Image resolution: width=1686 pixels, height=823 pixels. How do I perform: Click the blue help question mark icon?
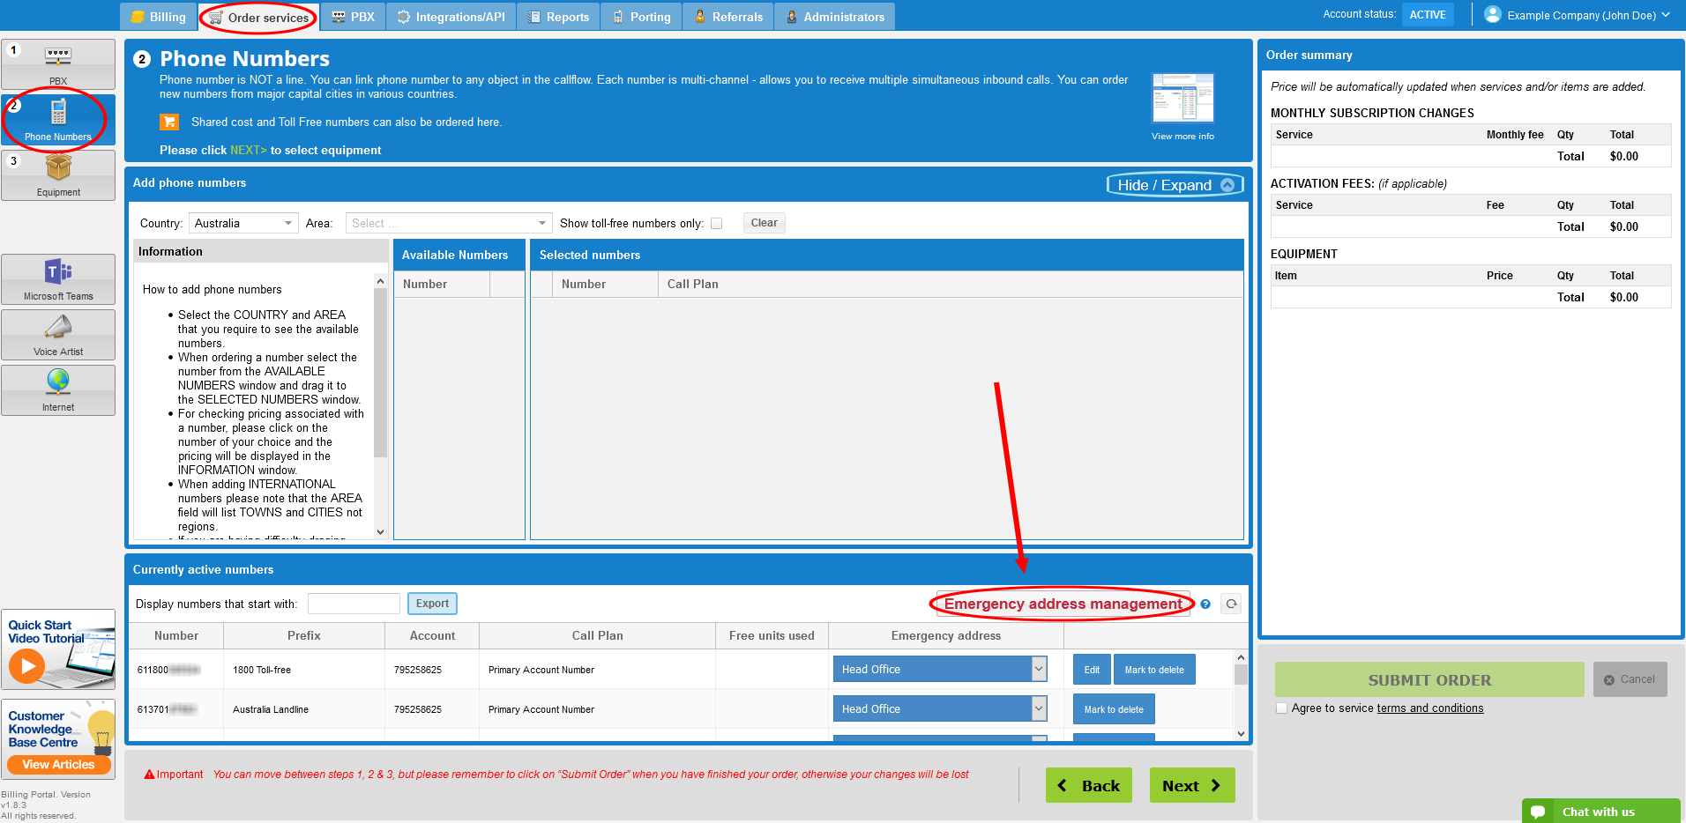1205,604
